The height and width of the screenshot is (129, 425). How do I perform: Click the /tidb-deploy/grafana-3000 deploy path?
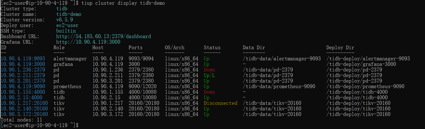[361, 64]
